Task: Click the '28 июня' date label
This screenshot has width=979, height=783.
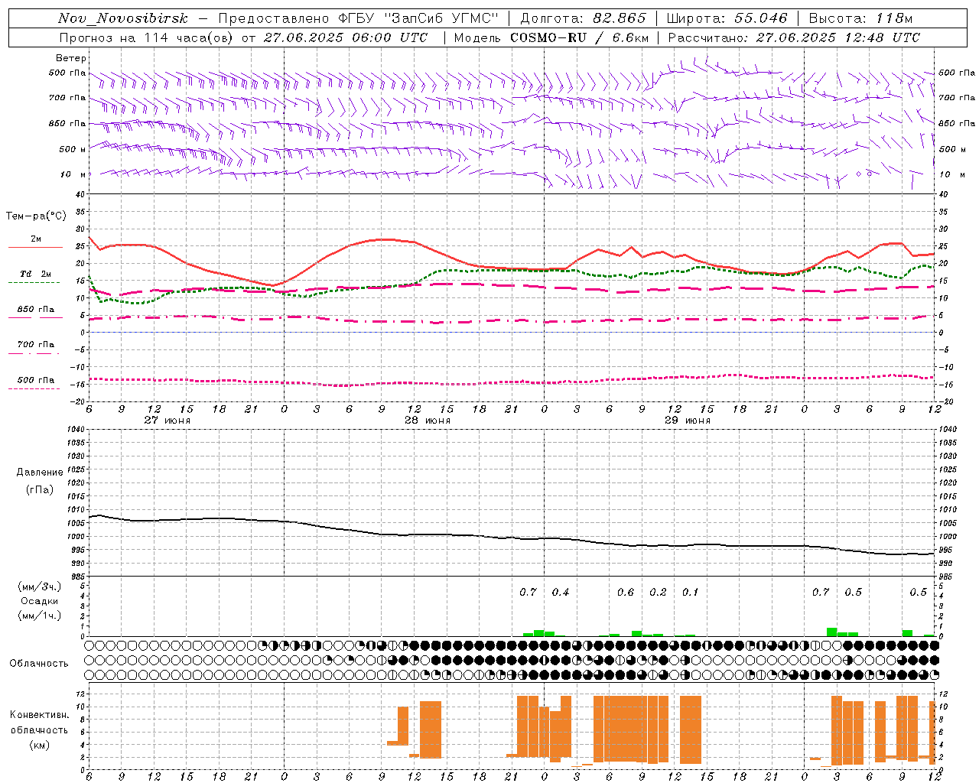Action: (427, 421)
